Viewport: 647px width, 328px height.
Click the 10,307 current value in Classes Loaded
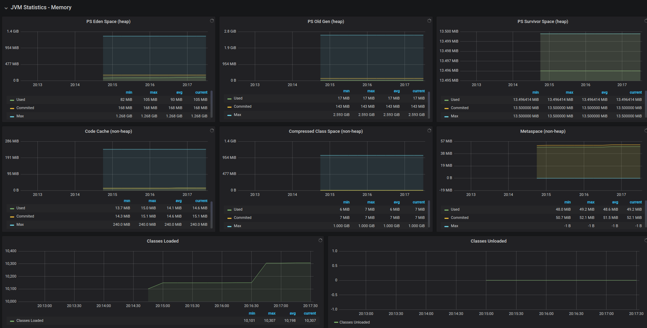pyautogui.click(x=310, y=321)
